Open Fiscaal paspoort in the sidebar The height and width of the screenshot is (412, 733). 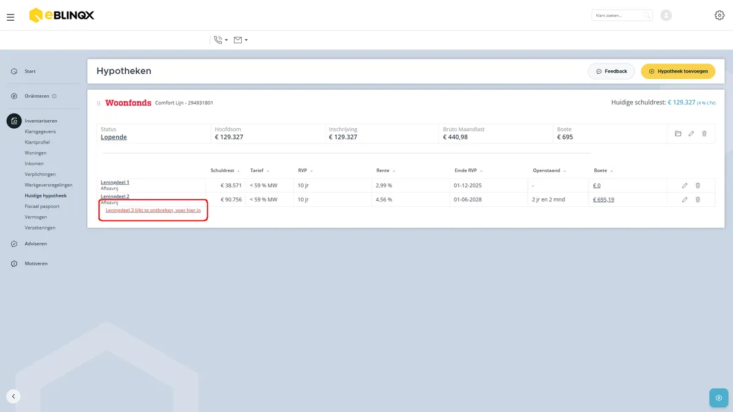click(42, 206)
